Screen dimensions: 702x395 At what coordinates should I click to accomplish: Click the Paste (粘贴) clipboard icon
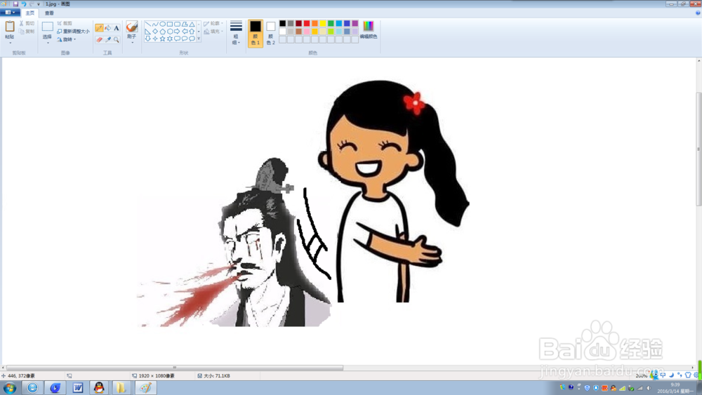click(10, 26)
